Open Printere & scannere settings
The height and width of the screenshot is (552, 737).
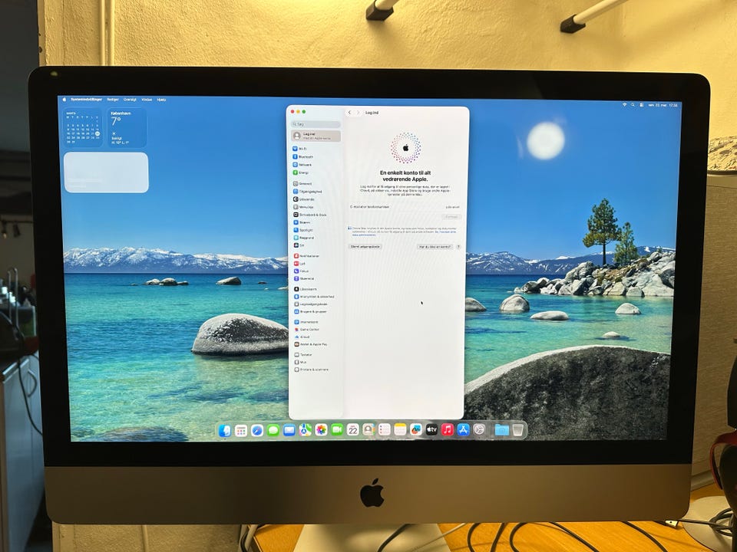coord(316,370)
